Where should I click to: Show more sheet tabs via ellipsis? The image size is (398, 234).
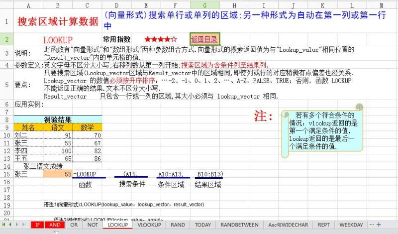point(372,225)
